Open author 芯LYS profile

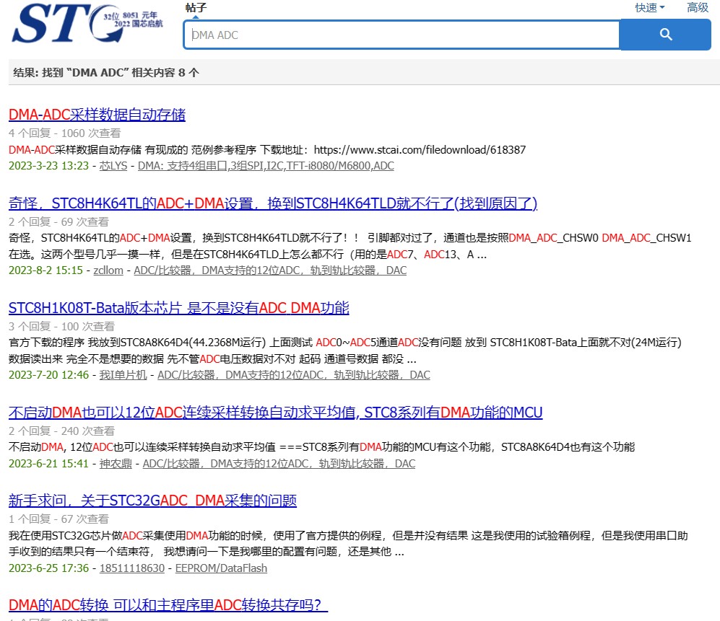tap(113, 166)
